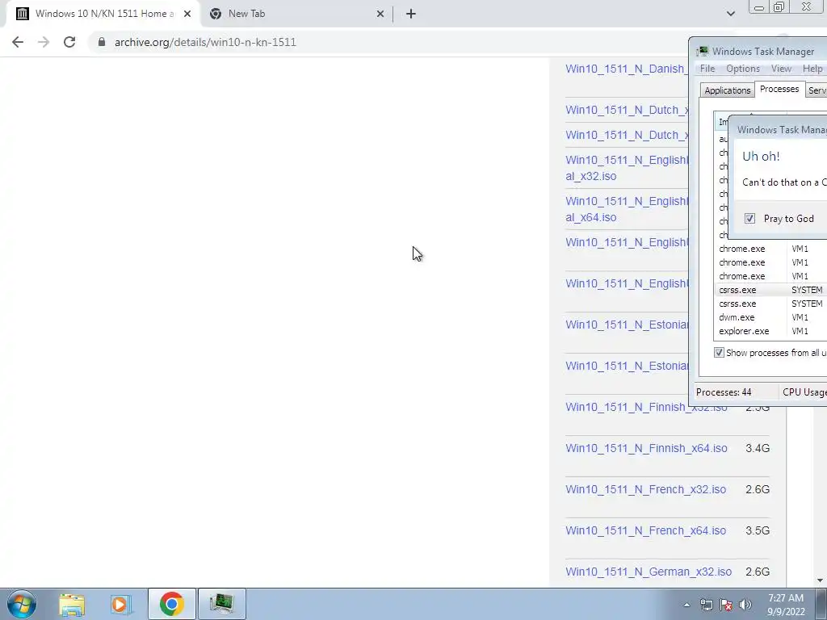Open a new tab with plus button
Screen dimensions: 827x620
click(x=411, y=15)
